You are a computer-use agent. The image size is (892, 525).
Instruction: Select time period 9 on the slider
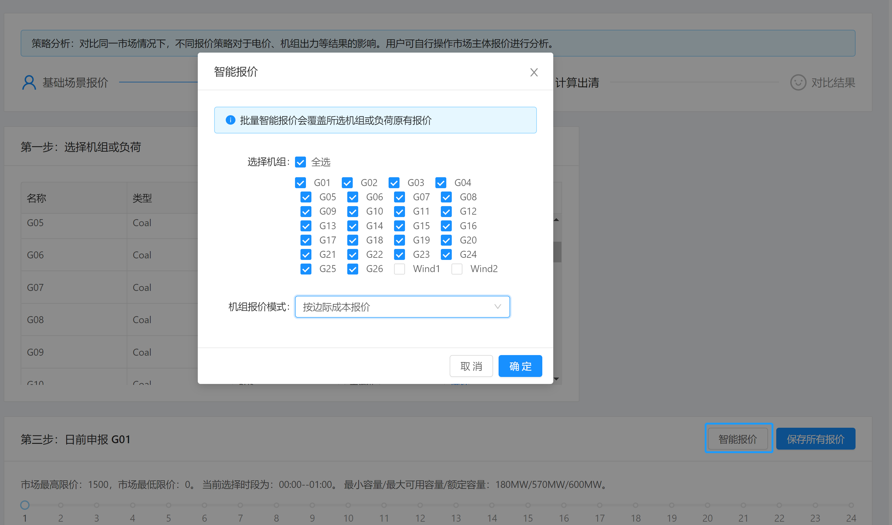click(x=312, y=505)
